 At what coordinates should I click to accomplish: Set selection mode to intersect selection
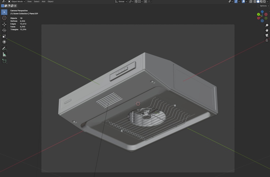15,6
